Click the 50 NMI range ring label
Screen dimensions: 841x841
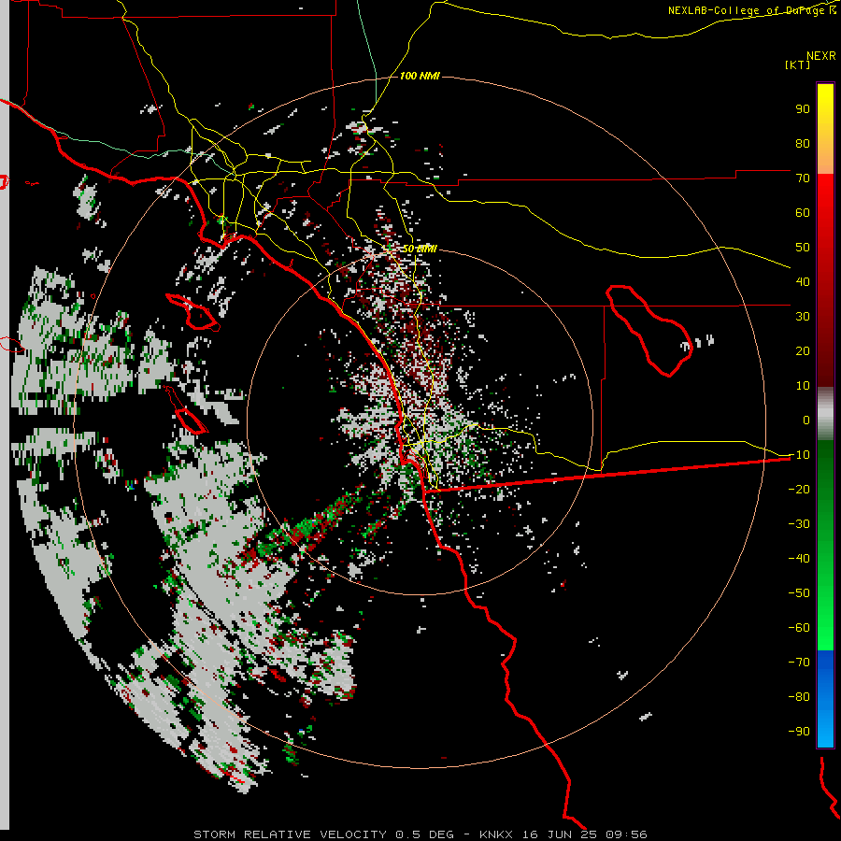420,249
